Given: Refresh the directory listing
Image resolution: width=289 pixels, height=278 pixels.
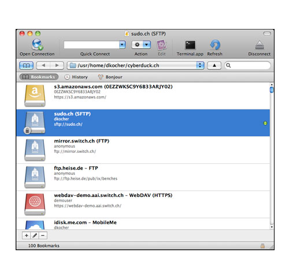Looking at the screenshot, I should [215, 45].
